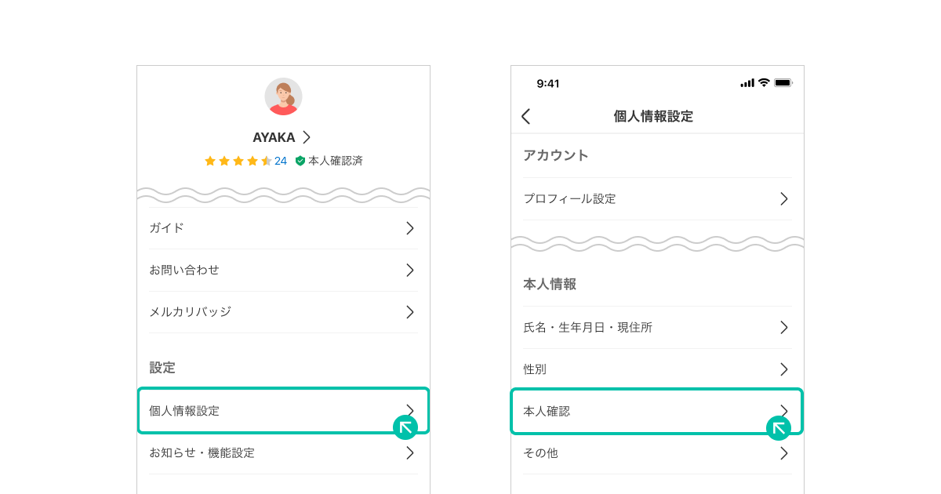Viewport: 941px width, 494px height.
Task: Open the ガイド menu row
Action: pyautogui.click(x=283, y=228)
